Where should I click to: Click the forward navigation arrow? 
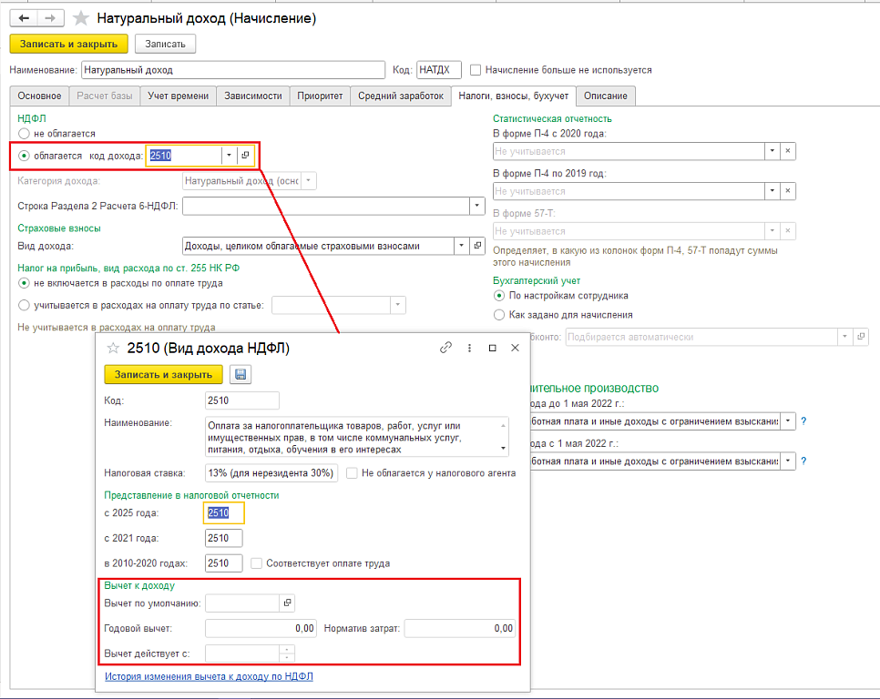(x=51, y=18)
